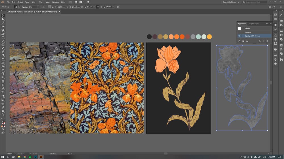Select the Curvature tool
284x159 pixels.
click(3, 34)
